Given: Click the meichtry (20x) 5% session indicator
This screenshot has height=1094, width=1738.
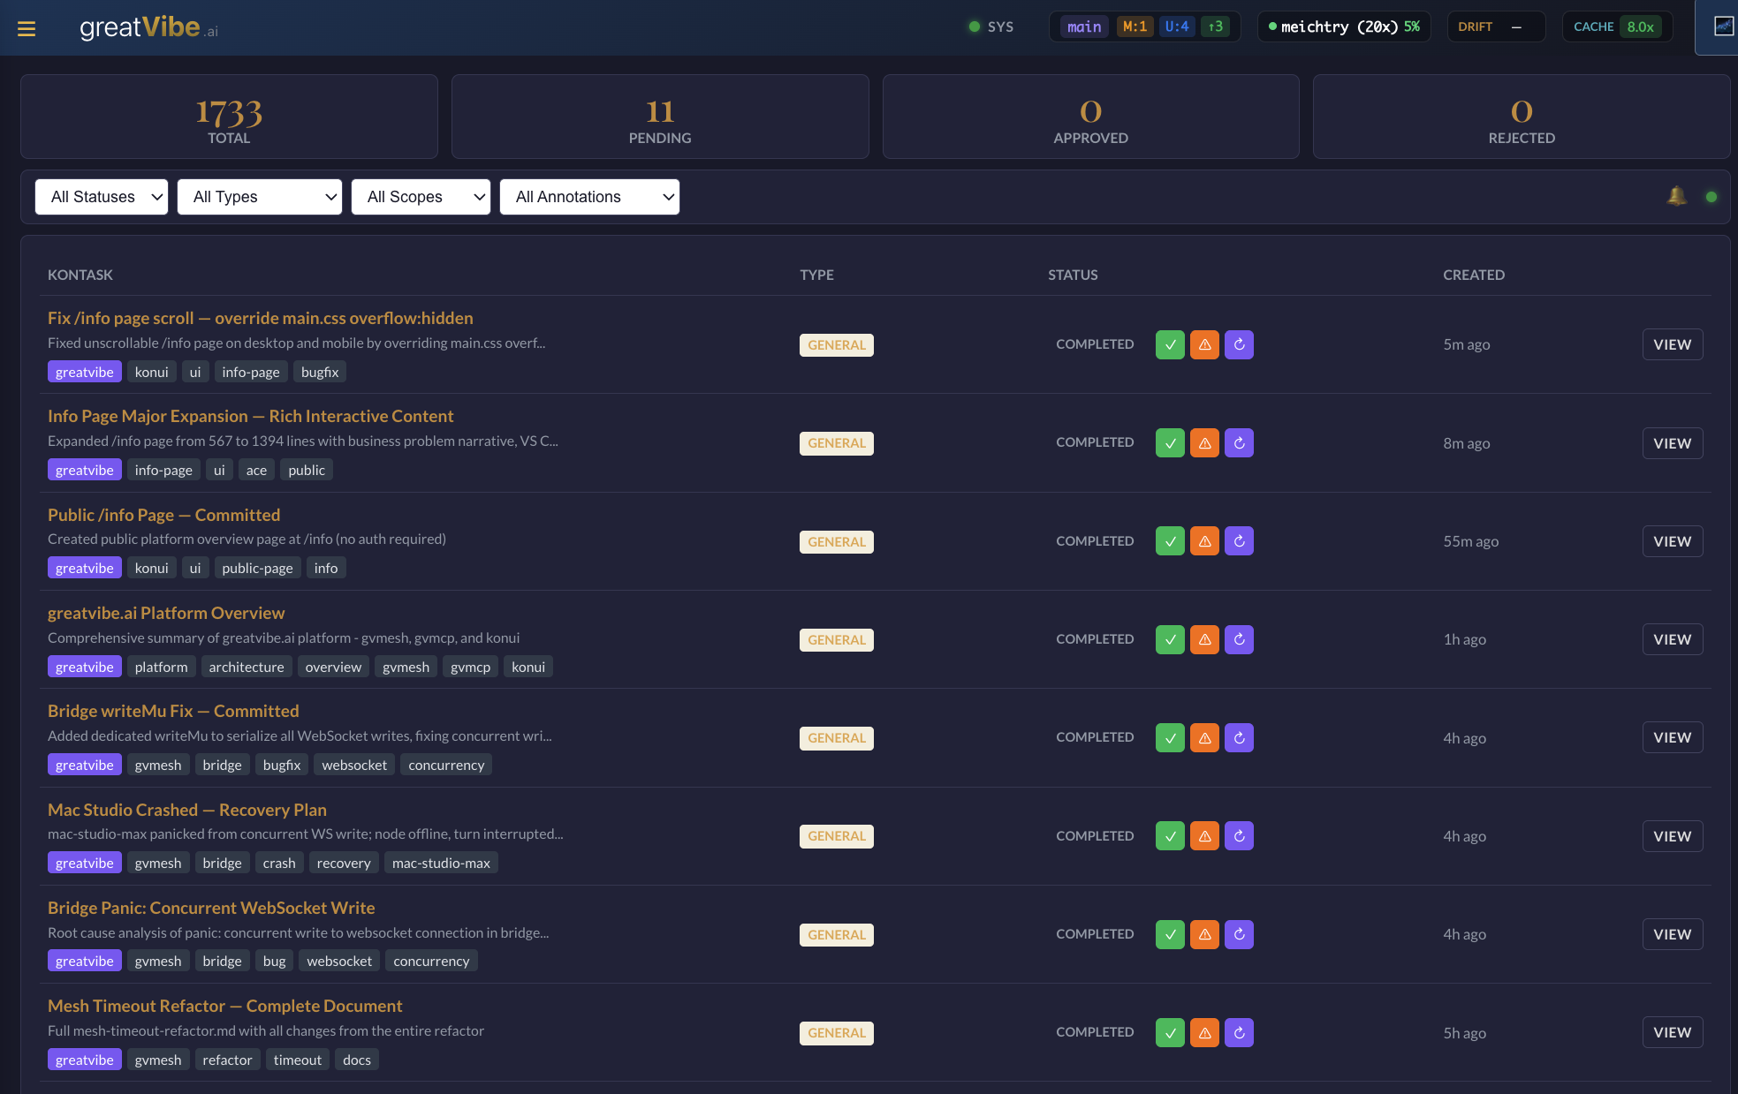Looking at the screenshot, I should pyautogui.click(x=1343, y=26).
